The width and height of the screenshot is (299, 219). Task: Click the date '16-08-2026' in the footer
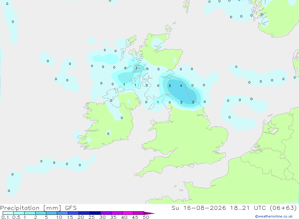[205, 208]
